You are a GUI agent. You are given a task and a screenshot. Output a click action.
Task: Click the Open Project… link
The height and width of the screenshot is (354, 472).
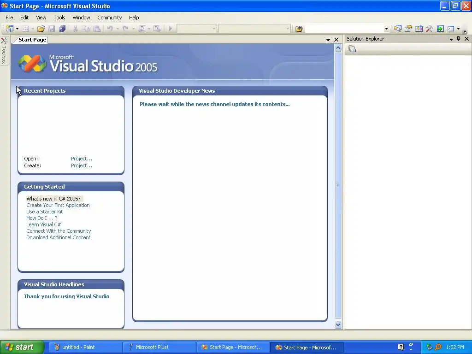tap(82, 159)
